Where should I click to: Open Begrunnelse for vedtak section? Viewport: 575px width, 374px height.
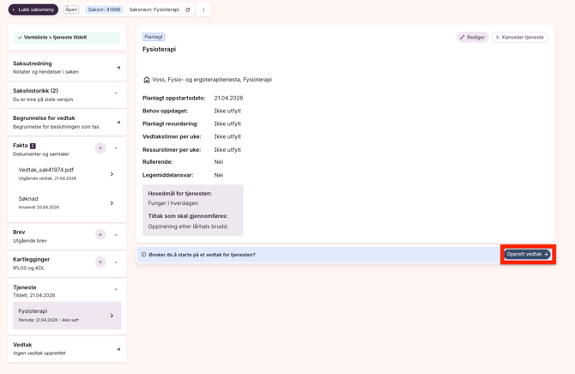point(118,122)
